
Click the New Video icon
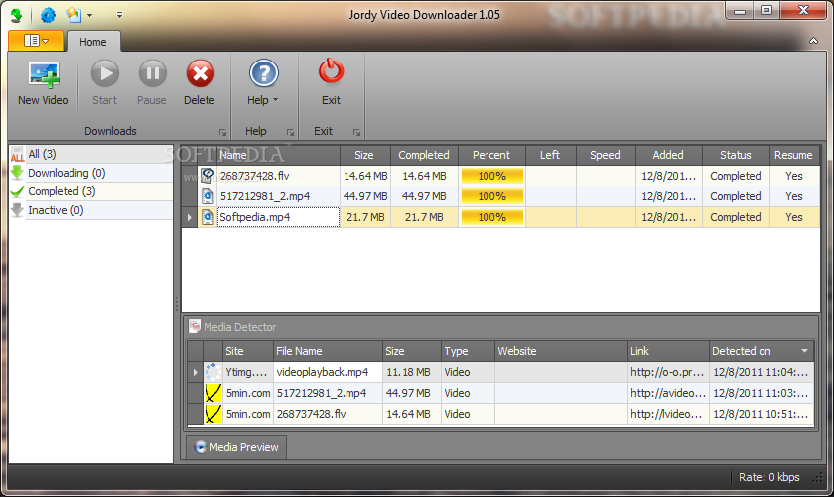point(43,75)
